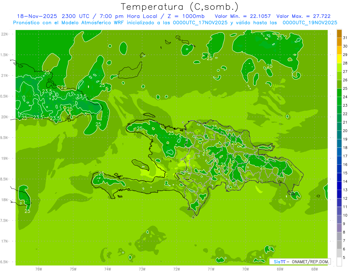353x273 pixels.
Task: Click the "Valor Max. = 27.722" value
Action: click(304, 16)
